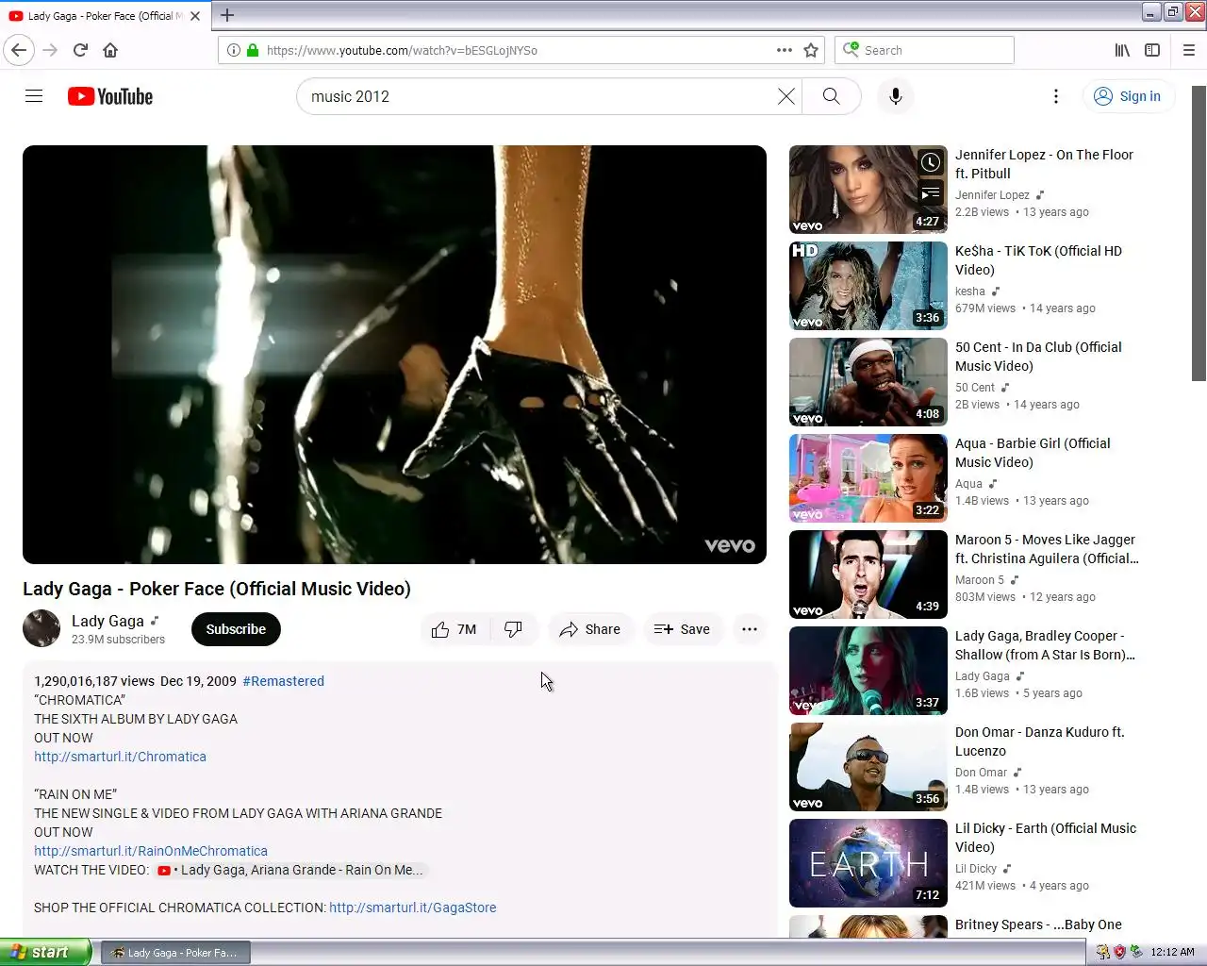Click the red security shield tray icon
The image size is (1207, 966).
1119,952
